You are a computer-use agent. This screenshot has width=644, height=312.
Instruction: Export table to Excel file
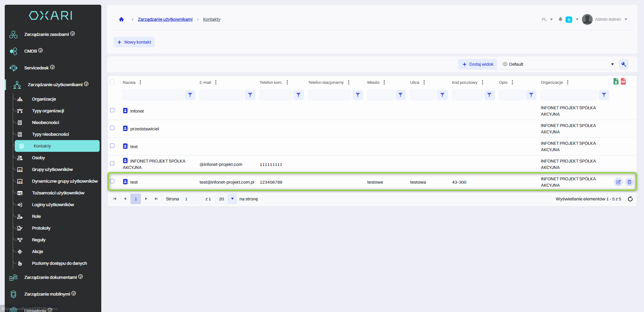(616, 81)
